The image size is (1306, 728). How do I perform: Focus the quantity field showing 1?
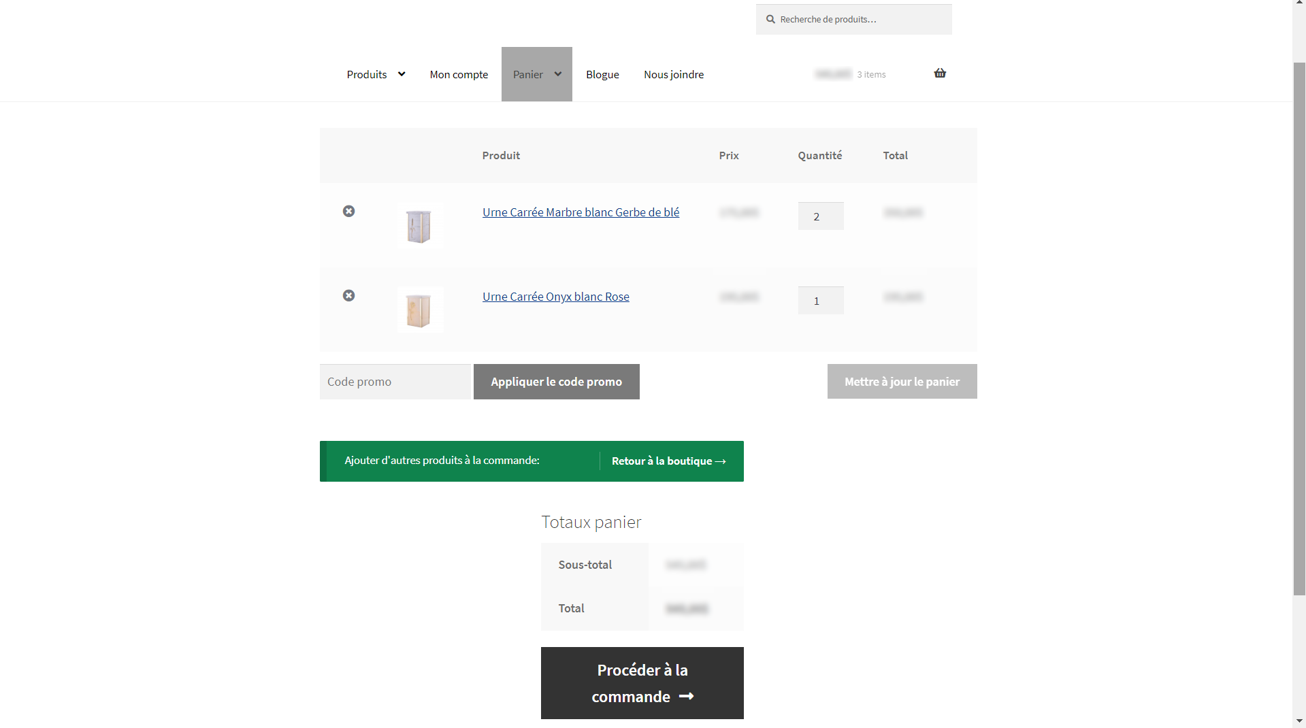point(820,301)
